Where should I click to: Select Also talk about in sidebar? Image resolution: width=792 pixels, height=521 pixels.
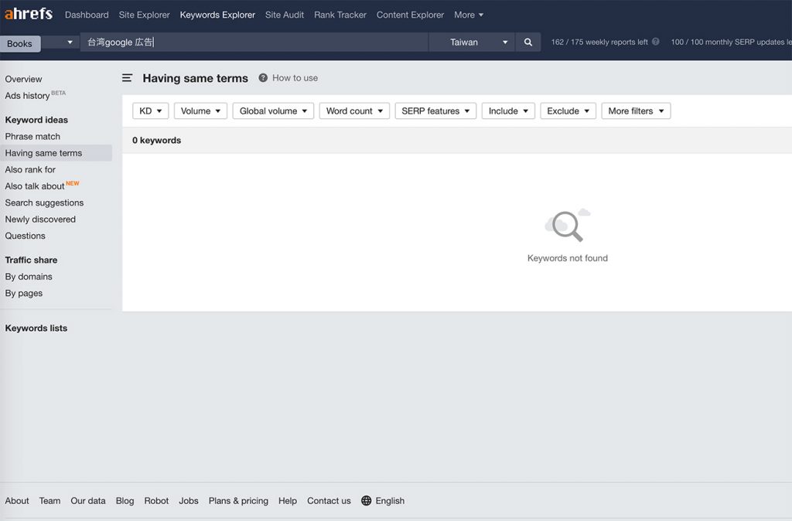pyautogui.click(x=35, y=186)
